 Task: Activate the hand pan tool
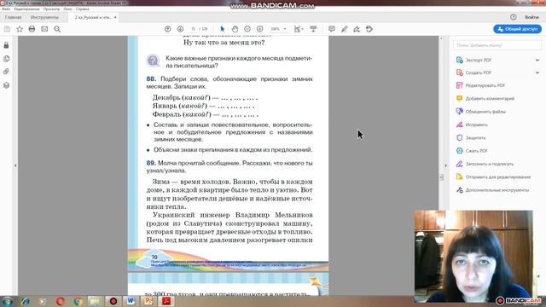[235, 29]
